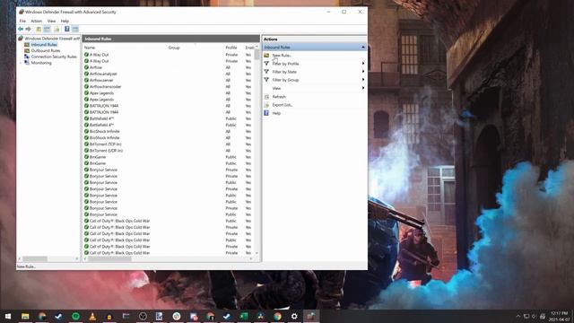The height and width of the screenshot is (323, 574).
Task: Open the Help menu in the menu bar
Action: click(65, 22)
